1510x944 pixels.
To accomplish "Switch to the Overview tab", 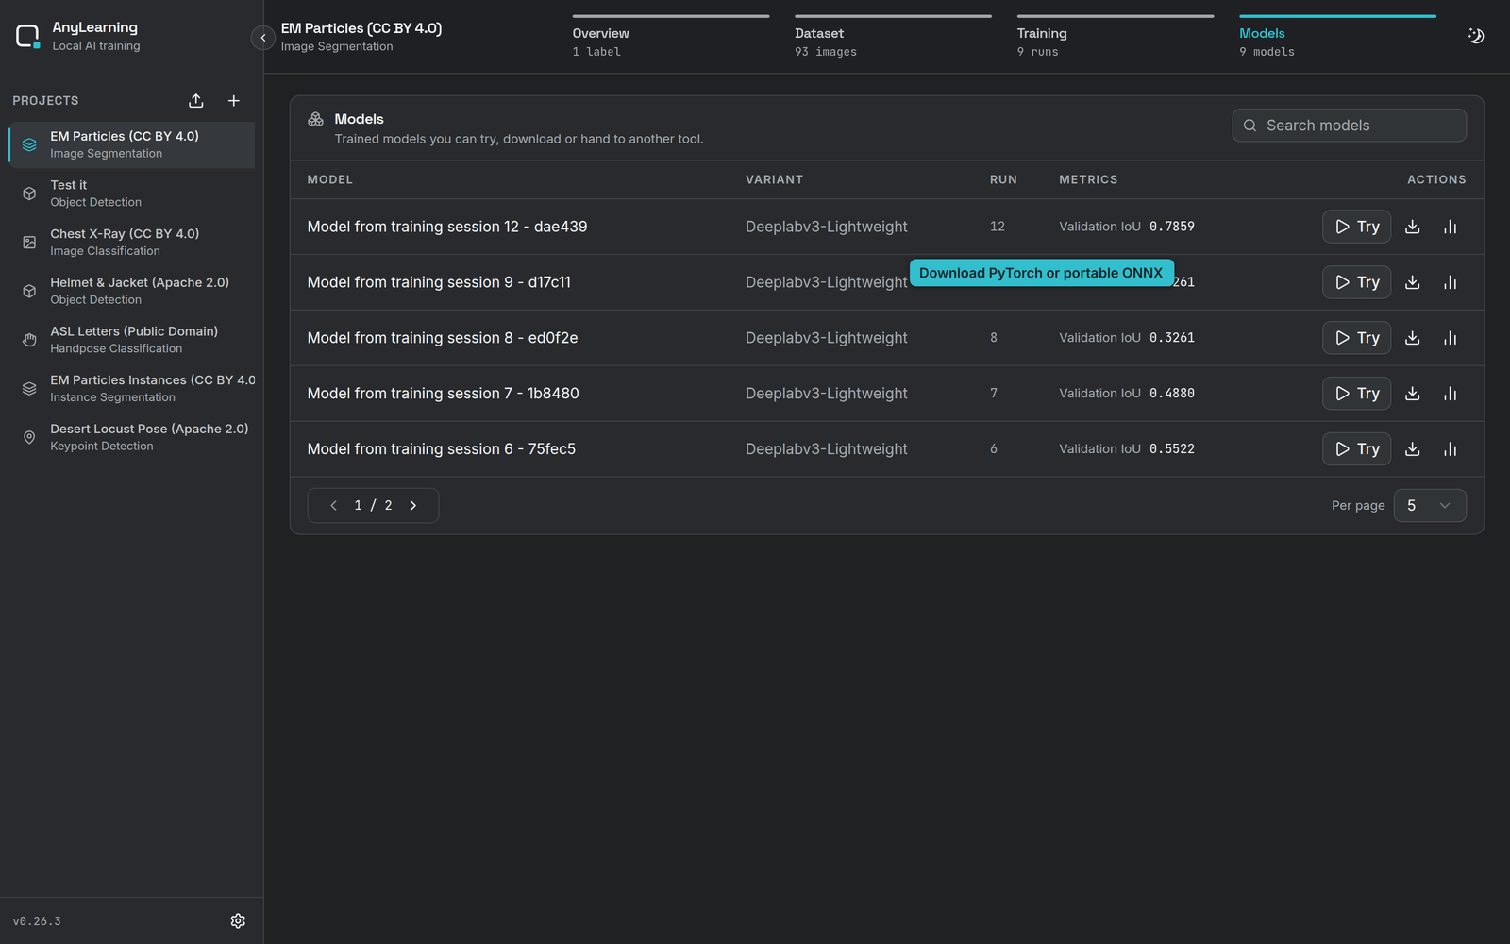I will coord(670,38).
